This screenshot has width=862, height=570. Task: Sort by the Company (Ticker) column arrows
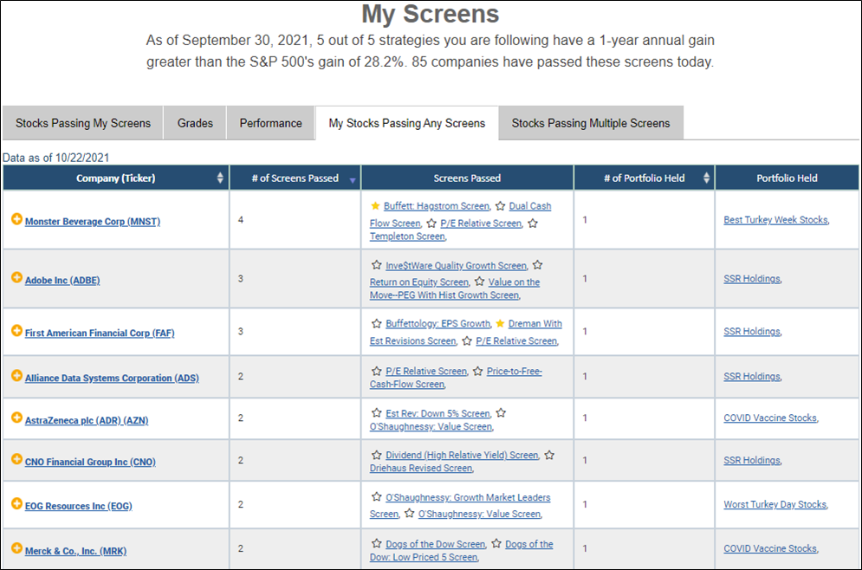[220, 178]
